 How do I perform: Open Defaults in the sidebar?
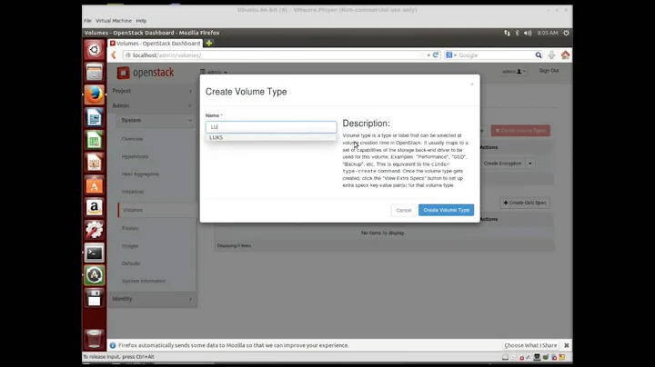tap(131, 263)
